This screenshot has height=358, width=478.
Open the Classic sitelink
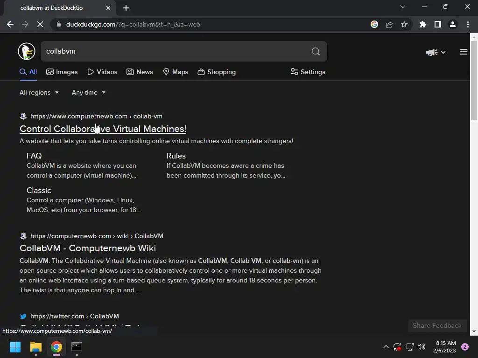[x=39, y=191]
